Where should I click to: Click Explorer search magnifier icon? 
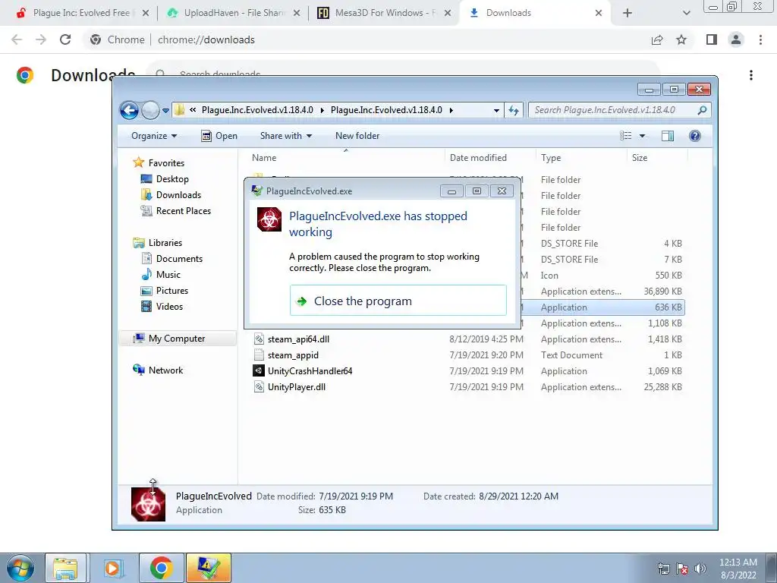coord(702,110)
